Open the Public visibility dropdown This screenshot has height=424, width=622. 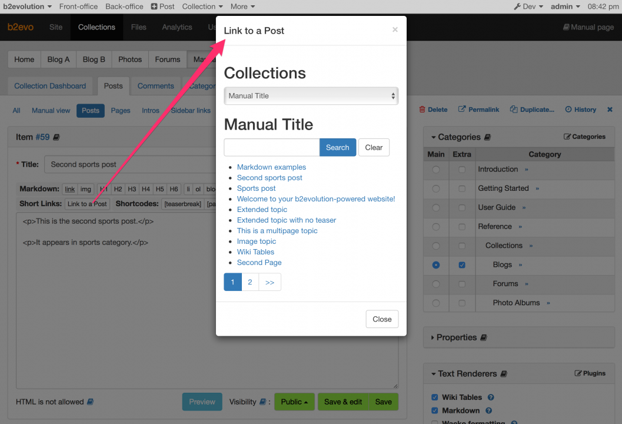coord(294,402)
